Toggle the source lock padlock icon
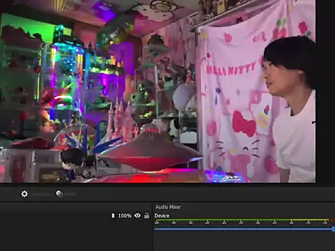The image size is (335, 251). click(x=147, y=215)
